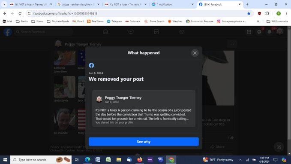
Task: Show hidden system tray icons
Action: click(x=240, y=160)
